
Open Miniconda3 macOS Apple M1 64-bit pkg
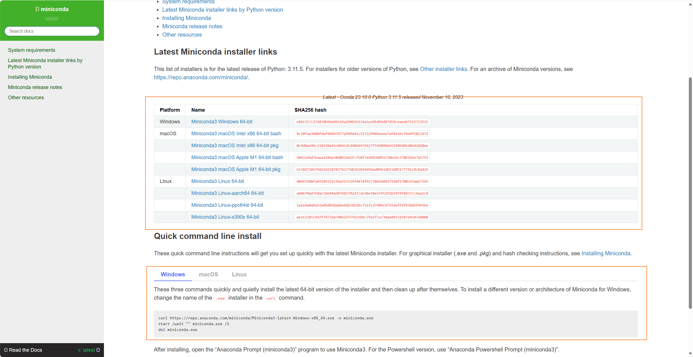pos(236,169)
